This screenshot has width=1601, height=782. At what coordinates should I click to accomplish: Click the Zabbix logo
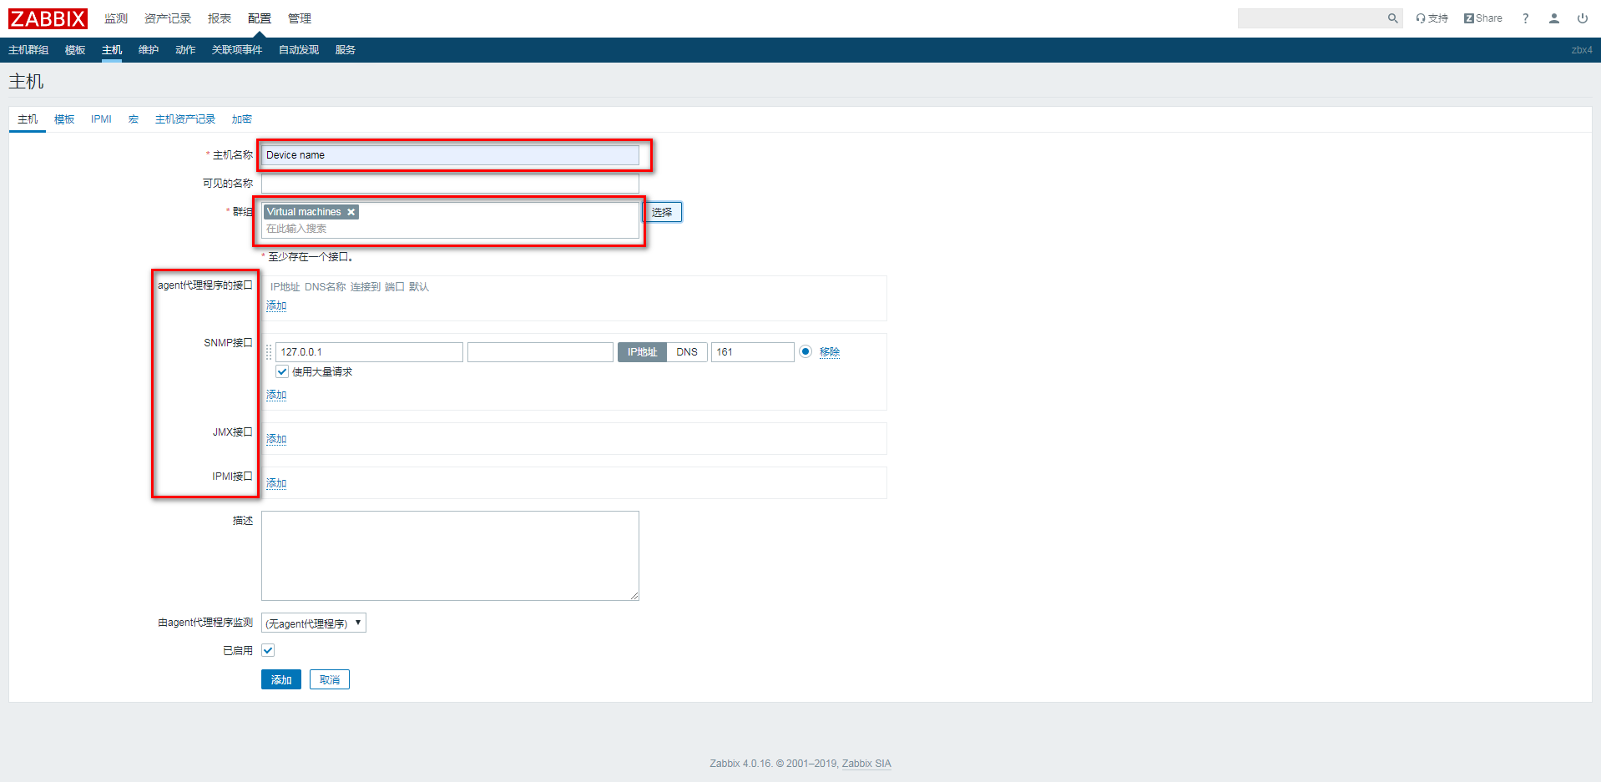click(48, 18)
